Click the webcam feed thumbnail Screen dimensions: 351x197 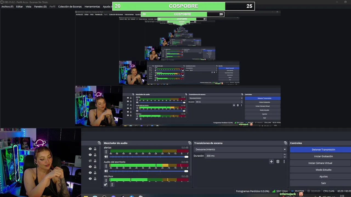pyautogui.click(x=41, y=163)
